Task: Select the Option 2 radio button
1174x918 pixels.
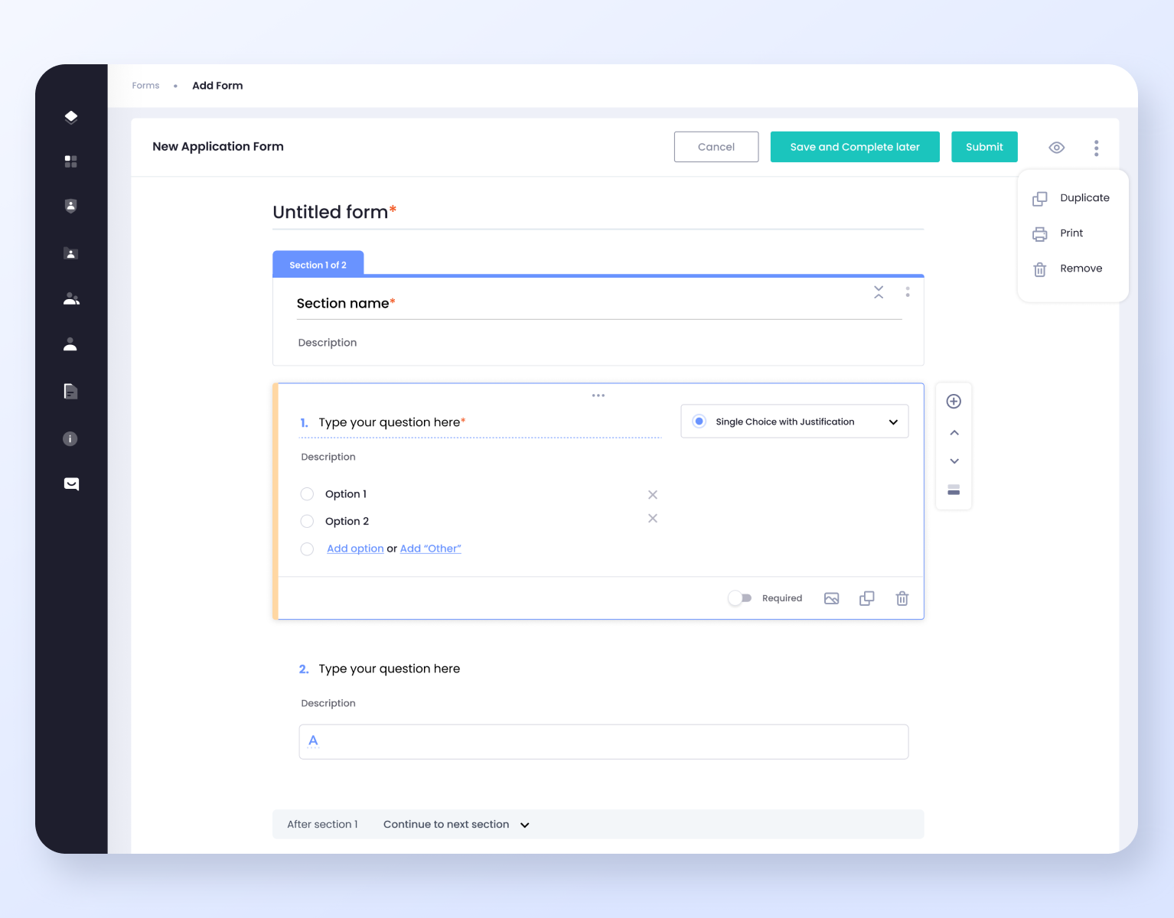Action: (x=307, y=522)
